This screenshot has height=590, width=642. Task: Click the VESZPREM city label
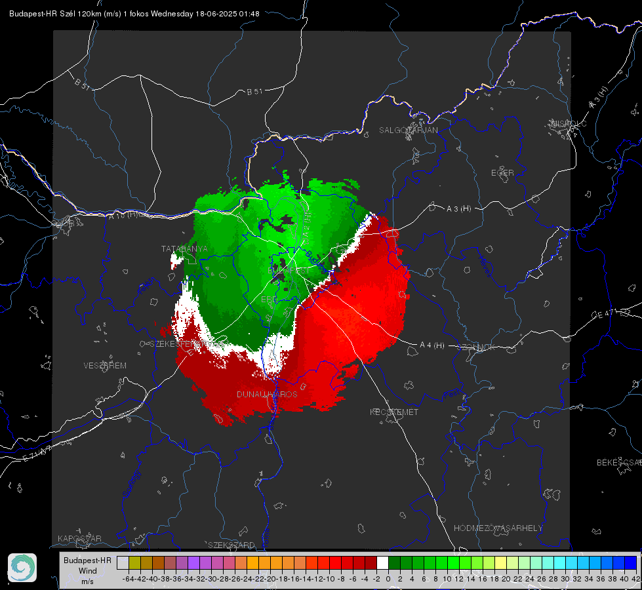(105, 365)
